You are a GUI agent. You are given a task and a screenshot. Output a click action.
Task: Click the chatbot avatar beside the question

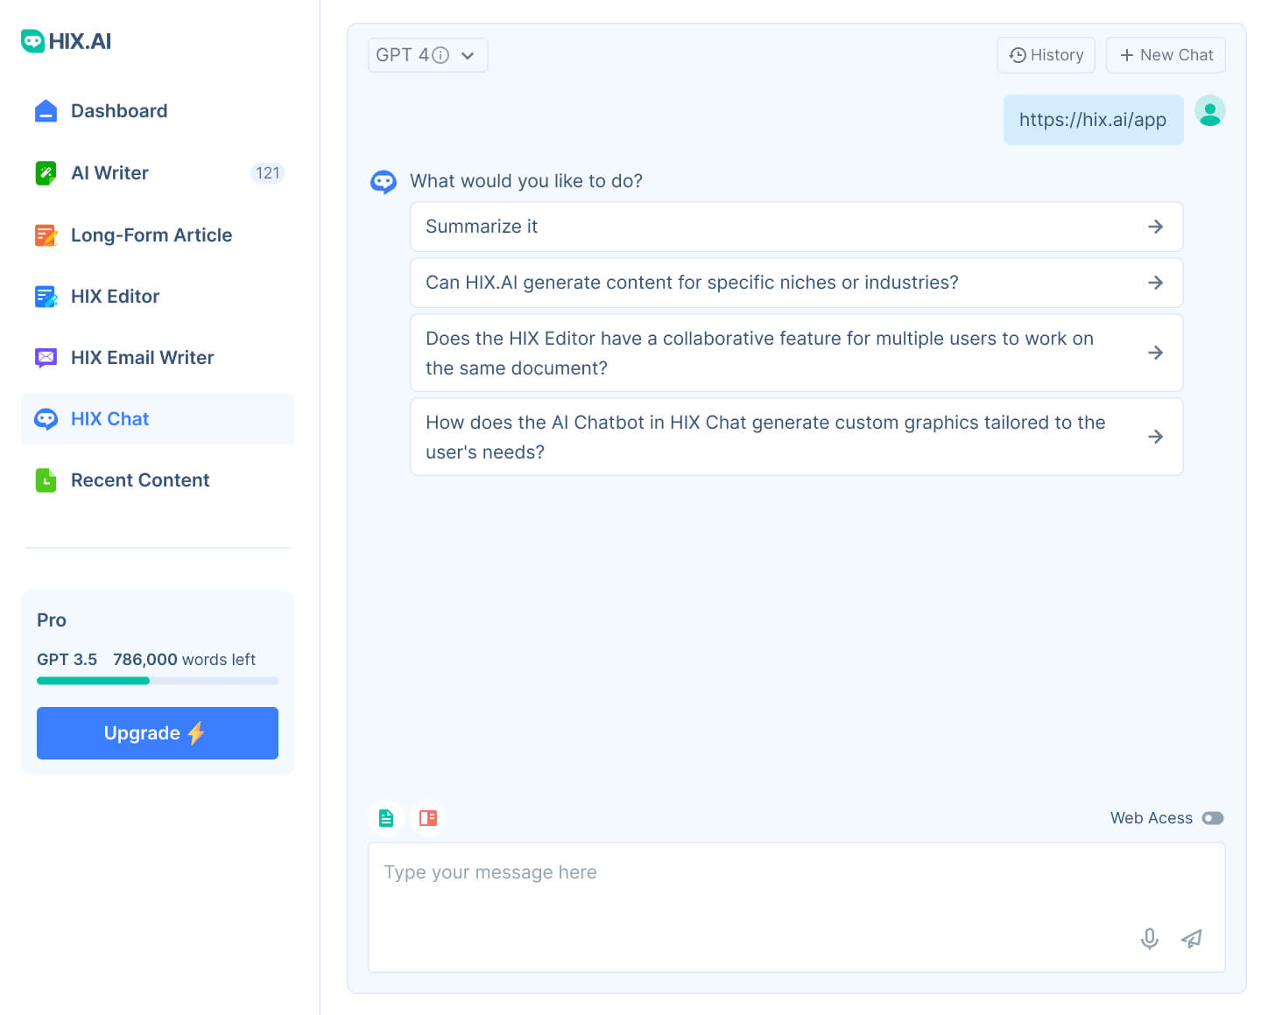[384, 181]
